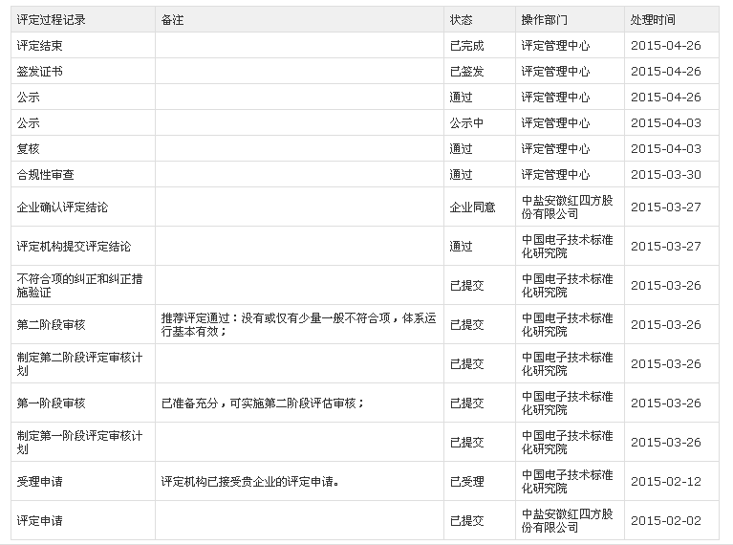
Task: Click the 评定过程记录 column header
Action: click(x=51, y=20)
